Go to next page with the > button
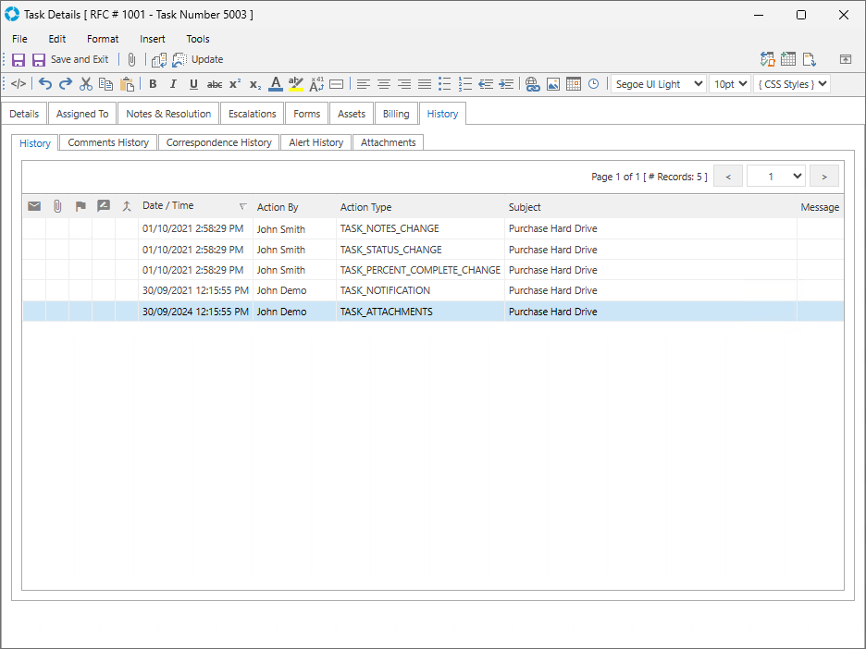Viewport: 866px width, 649px height. click(x=823, y=176)
